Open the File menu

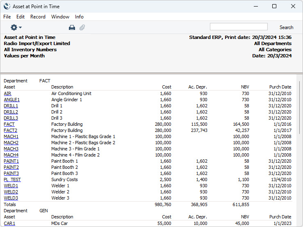[x=7, y=17]
